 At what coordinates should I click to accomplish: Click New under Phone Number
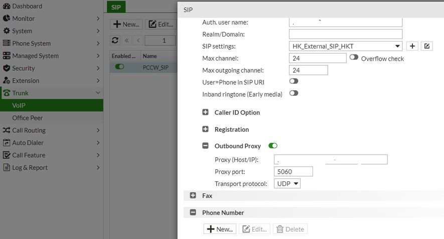[x=220, y=229]
